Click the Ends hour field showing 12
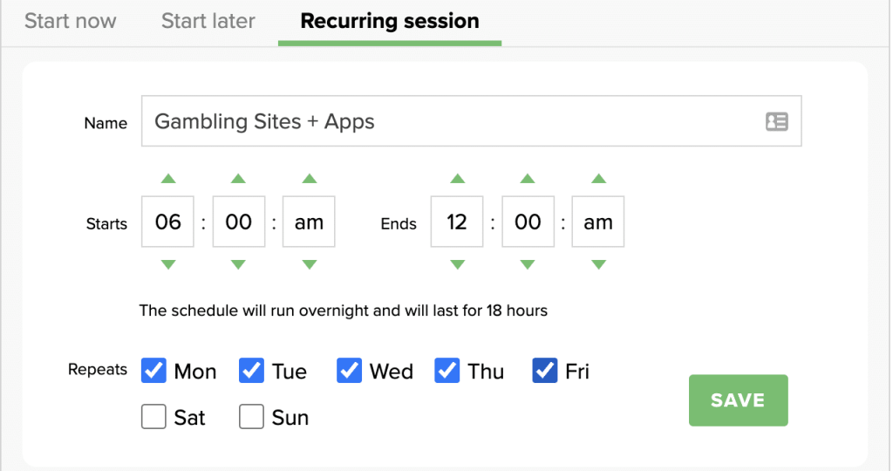The width and height of the screenshot is (893, 471). pos(457,222)
